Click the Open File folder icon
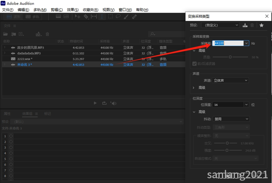272x183 pixels. click(5, 34)
